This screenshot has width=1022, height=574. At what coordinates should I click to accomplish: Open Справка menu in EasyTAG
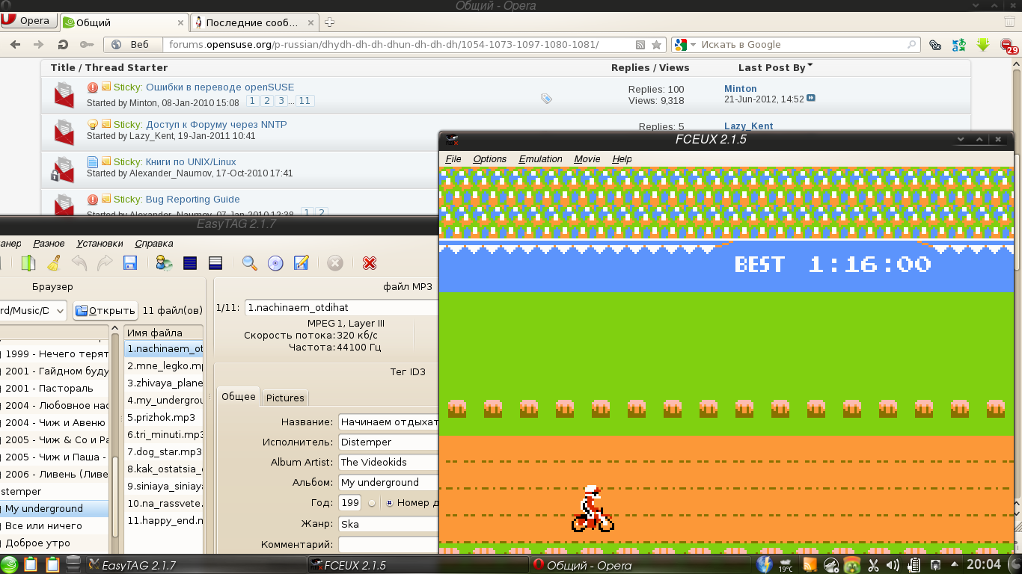pyautogui.click(x=154, y=243)
